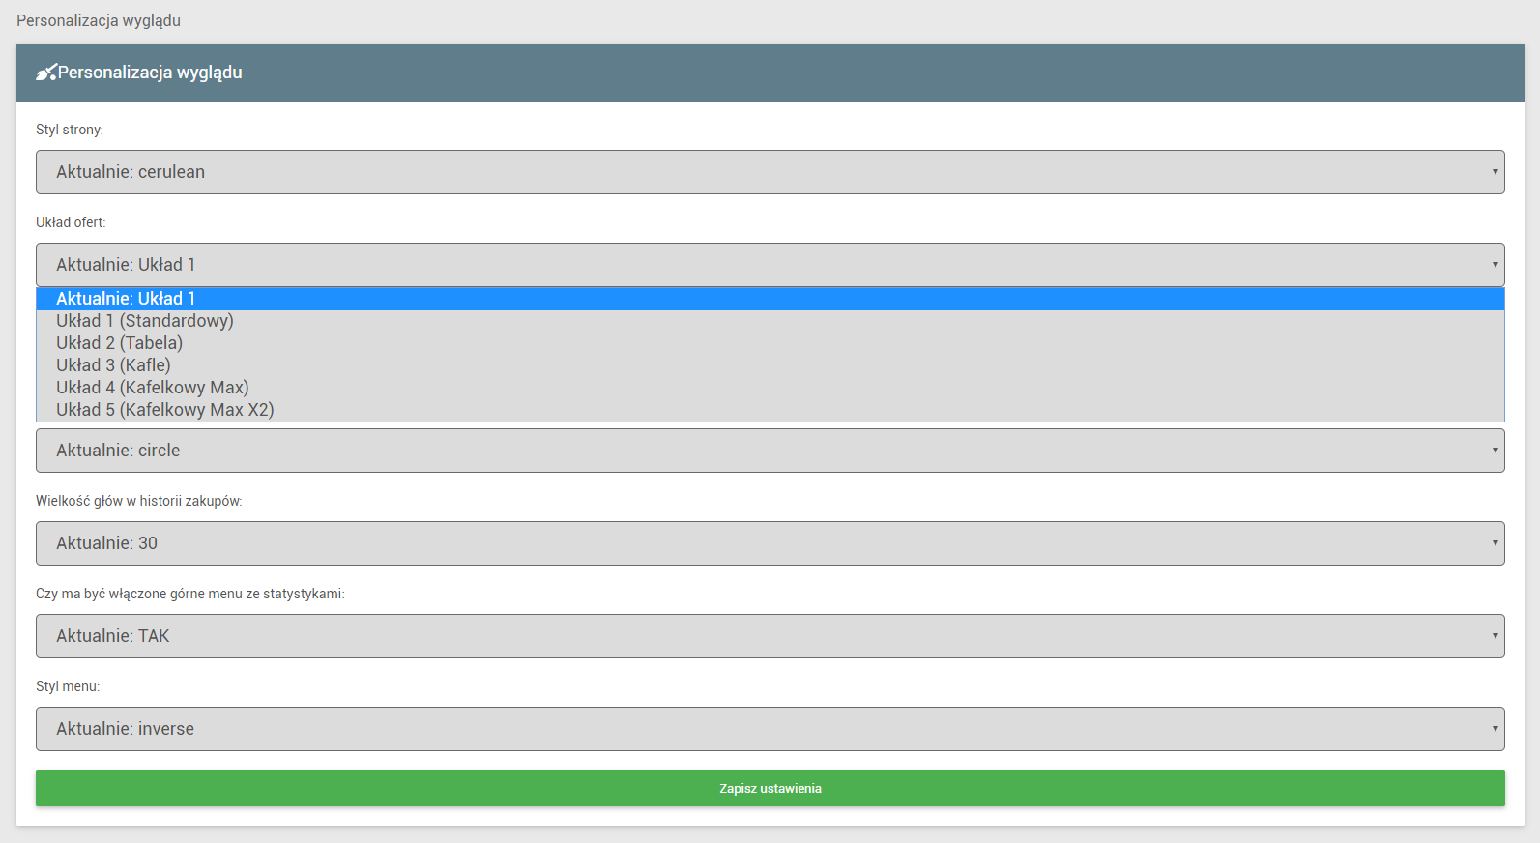Open the 'Aktualnie: TAK' statistics menu dropdown

click(770, 636)
